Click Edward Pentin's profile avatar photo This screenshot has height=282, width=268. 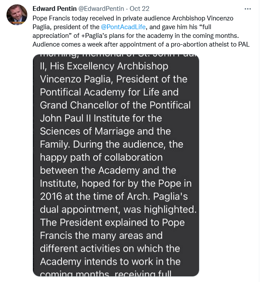[17, 15]
